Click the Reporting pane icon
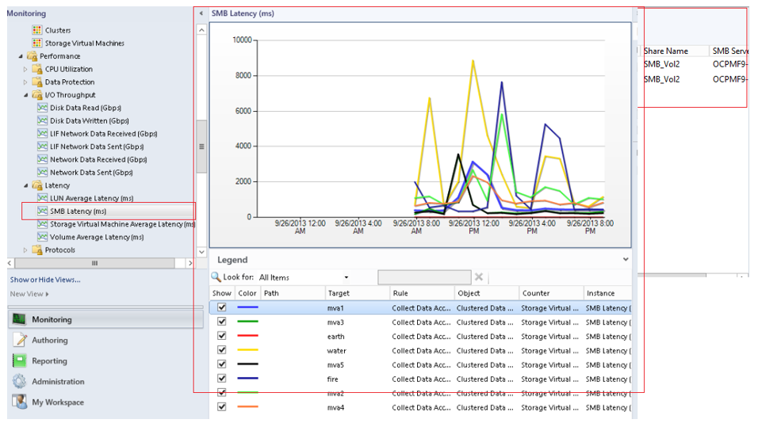This screenshot has height=427, width=758. [x=19, y=360]
